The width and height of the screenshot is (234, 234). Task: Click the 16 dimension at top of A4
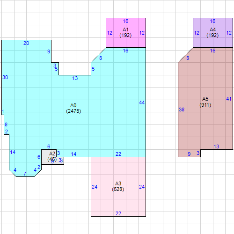point(212,21)
